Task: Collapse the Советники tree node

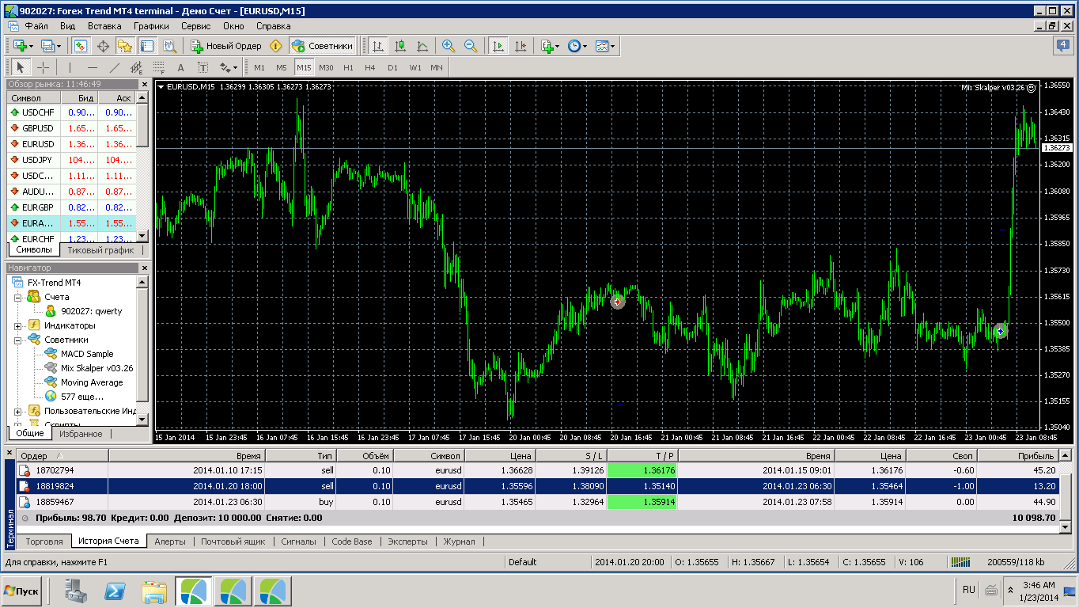Action: [x=18, y=340]
